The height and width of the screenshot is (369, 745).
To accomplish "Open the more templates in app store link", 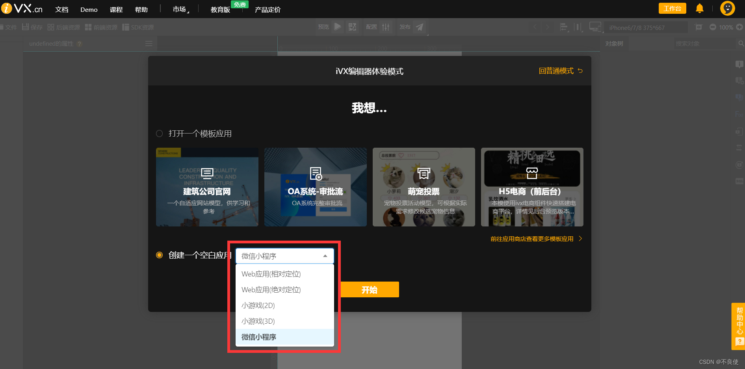I will (536, 239).
